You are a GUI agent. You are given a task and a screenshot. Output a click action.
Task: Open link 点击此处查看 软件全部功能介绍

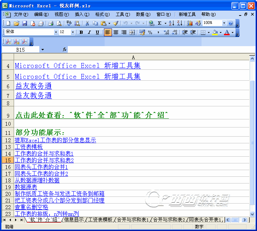tap(92, 115)
